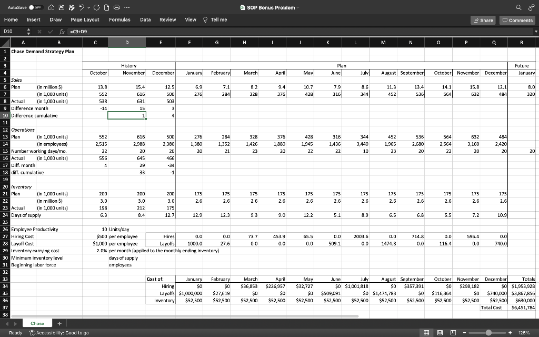
Task: Open the Data menu
Action: (145, 19)
